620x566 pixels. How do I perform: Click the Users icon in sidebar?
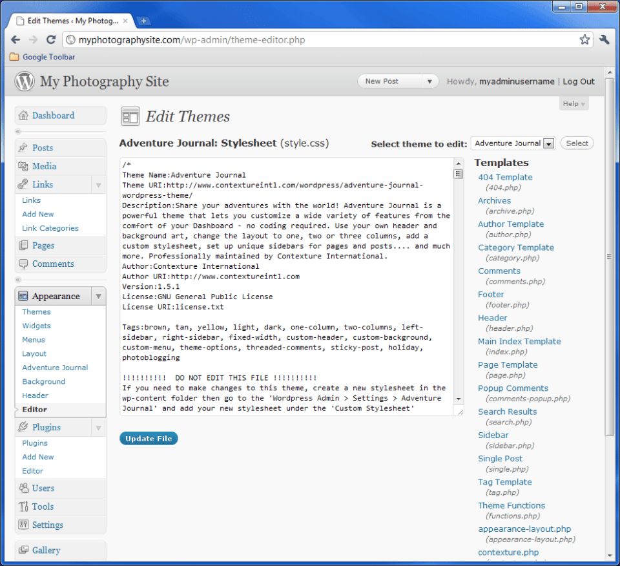(24, 488)
